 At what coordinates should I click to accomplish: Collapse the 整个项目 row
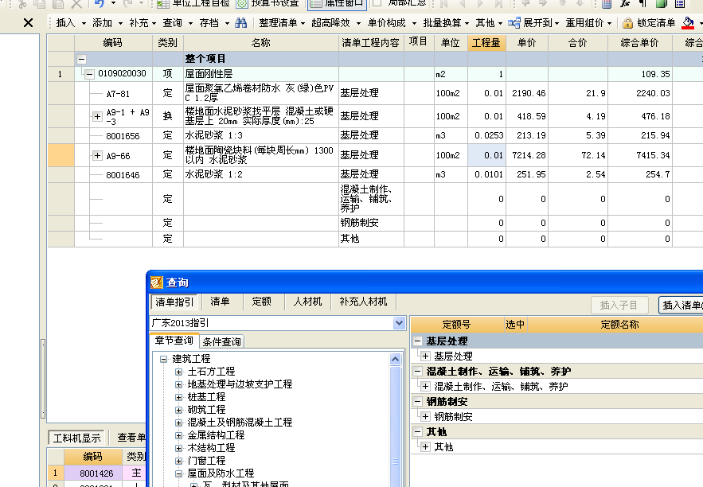tap(81, 59)
